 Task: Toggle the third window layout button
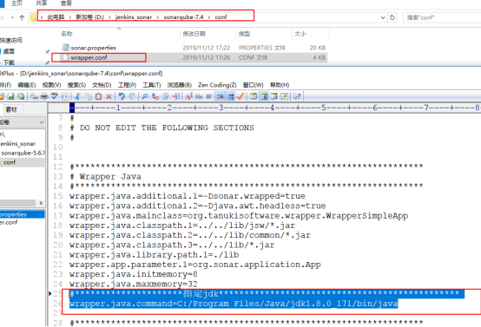pos(274,96)
